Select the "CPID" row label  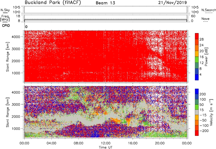click(6, 26)
